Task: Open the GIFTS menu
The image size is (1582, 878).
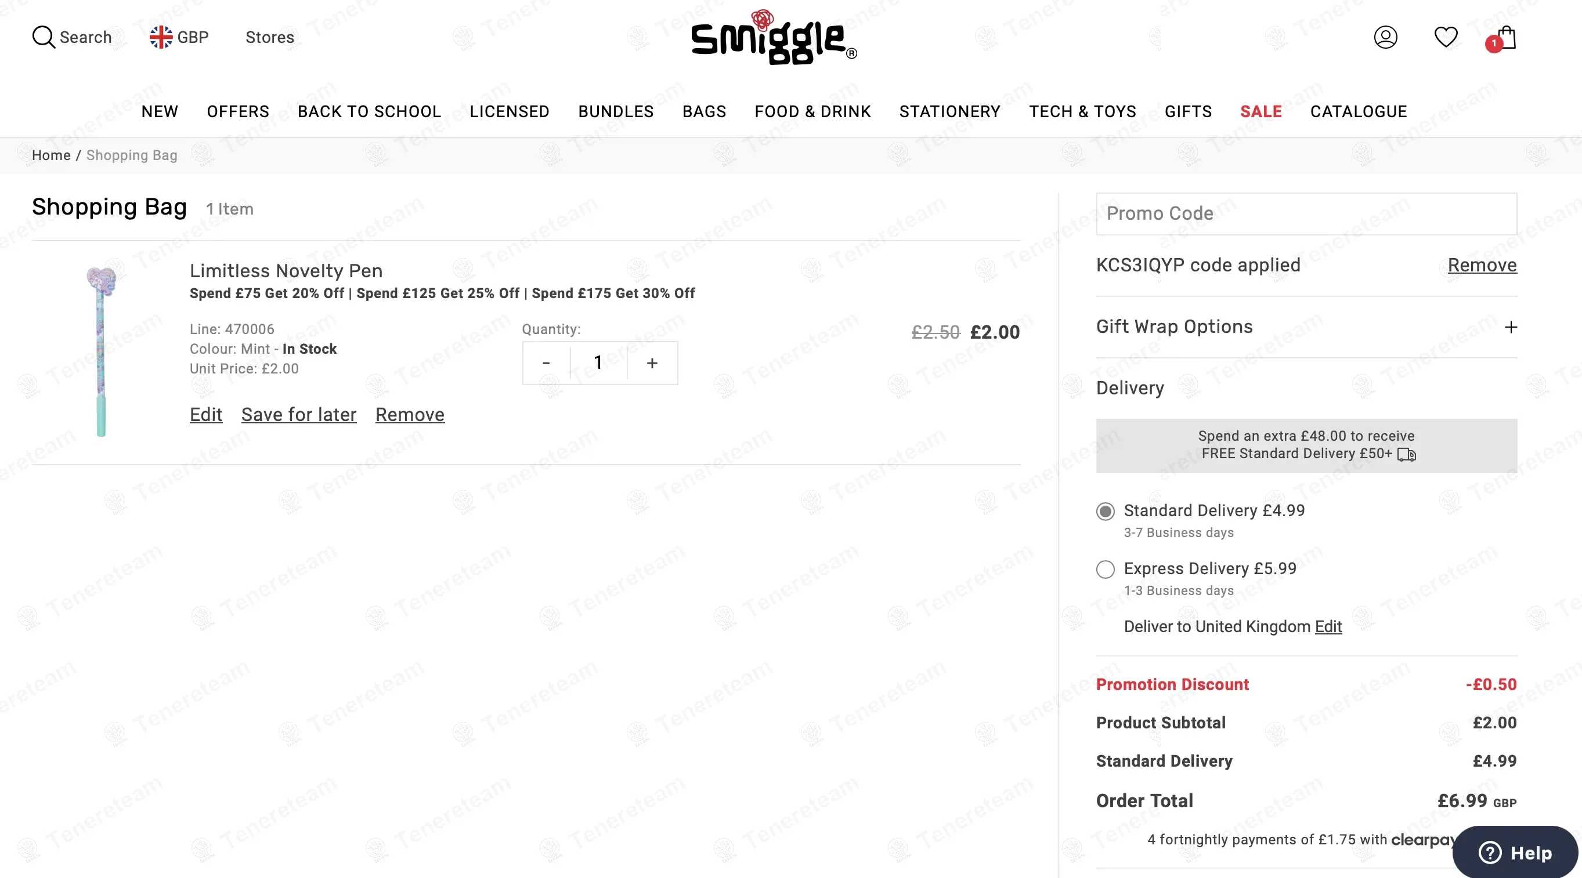Action: [x=1189, y=112]
